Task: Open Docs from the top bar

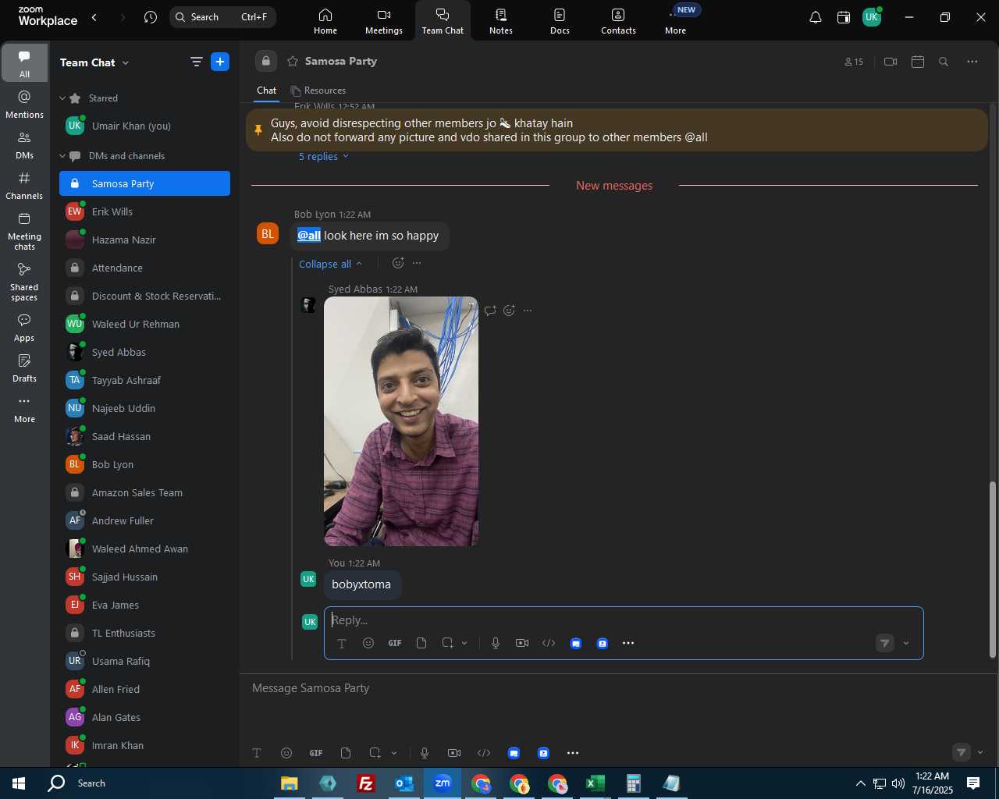Action: click(560, 20)
